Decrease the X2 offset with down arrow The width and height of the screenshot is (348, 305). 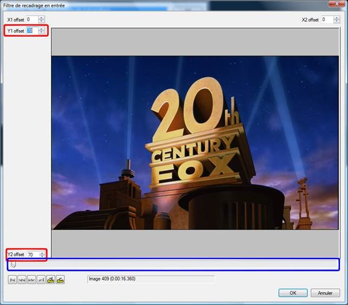pyautogui.click(x=337, y=21)
